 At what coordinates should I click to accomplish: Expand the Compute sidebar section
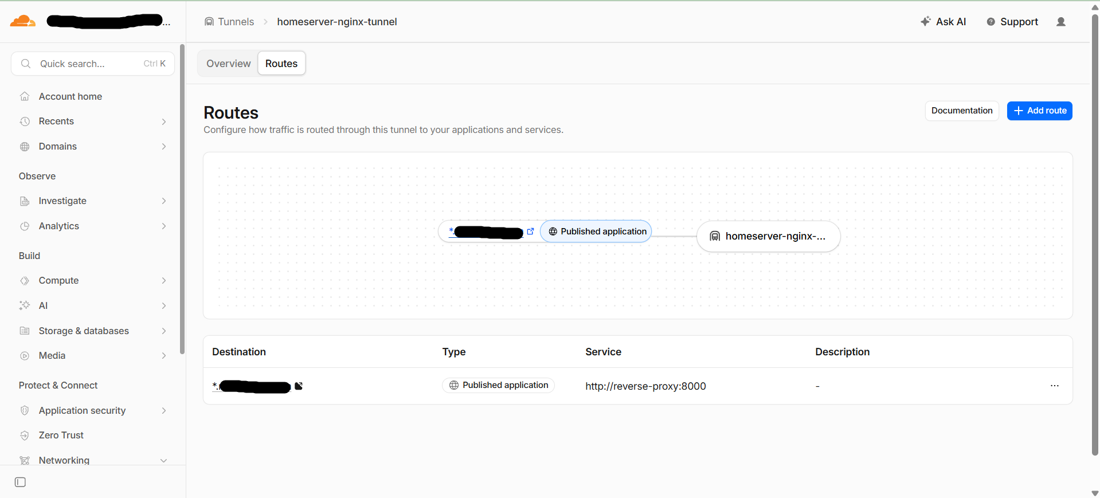coord(93,281)
